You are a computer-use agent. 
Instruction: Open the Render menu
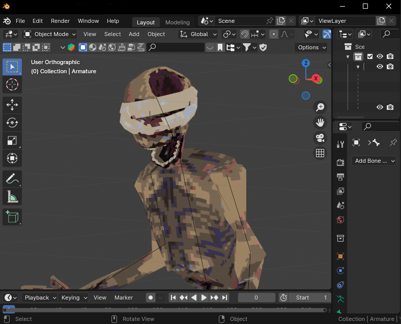[60, 21]
